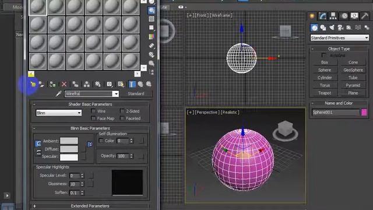Open the Utilities hammer tab
This screenshot has height=210, width=373.
click(x=365, y=16)
